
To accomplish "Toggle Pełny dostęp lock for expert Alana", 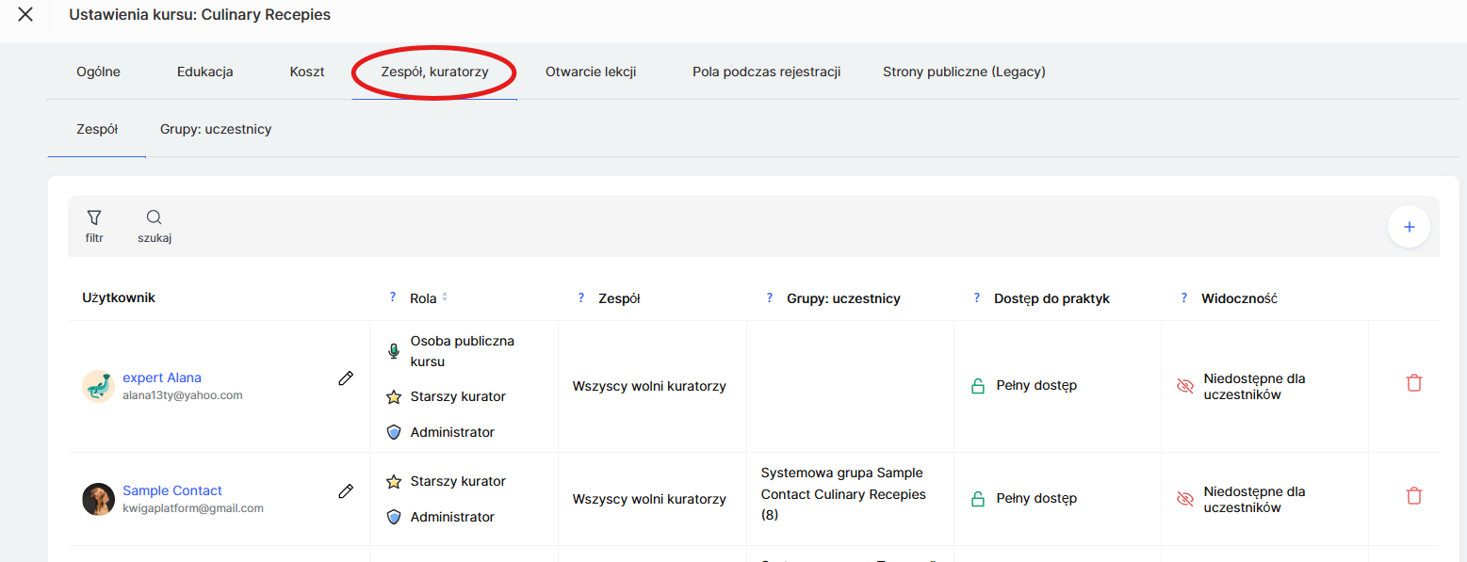I will click(978, 386).
